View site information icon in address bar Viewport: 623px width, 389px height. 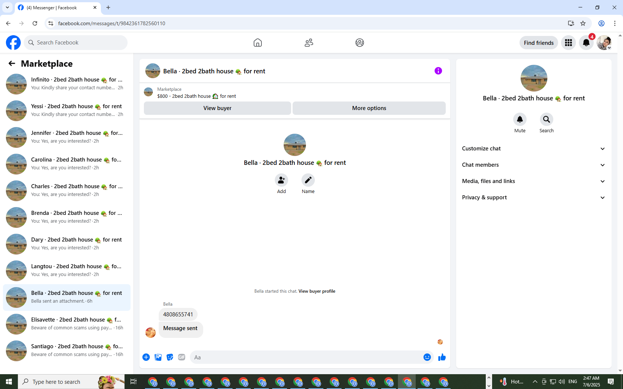[x=51, y=23]
